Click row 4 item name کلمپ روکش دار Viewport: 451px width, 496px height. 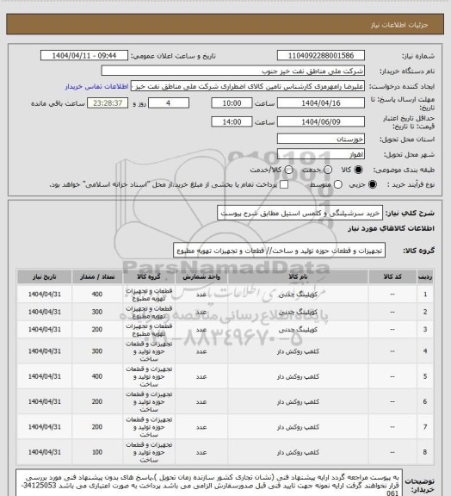tap(298, 351)
